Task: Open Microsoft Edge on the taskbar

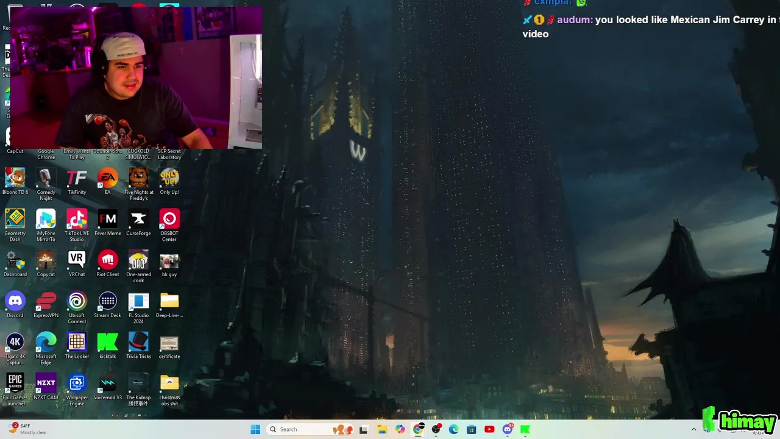Action: [x=453, y=429]
